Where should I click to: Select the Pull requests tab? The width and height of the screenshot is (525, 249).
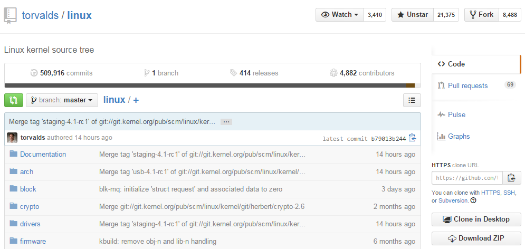coord(467,85)
